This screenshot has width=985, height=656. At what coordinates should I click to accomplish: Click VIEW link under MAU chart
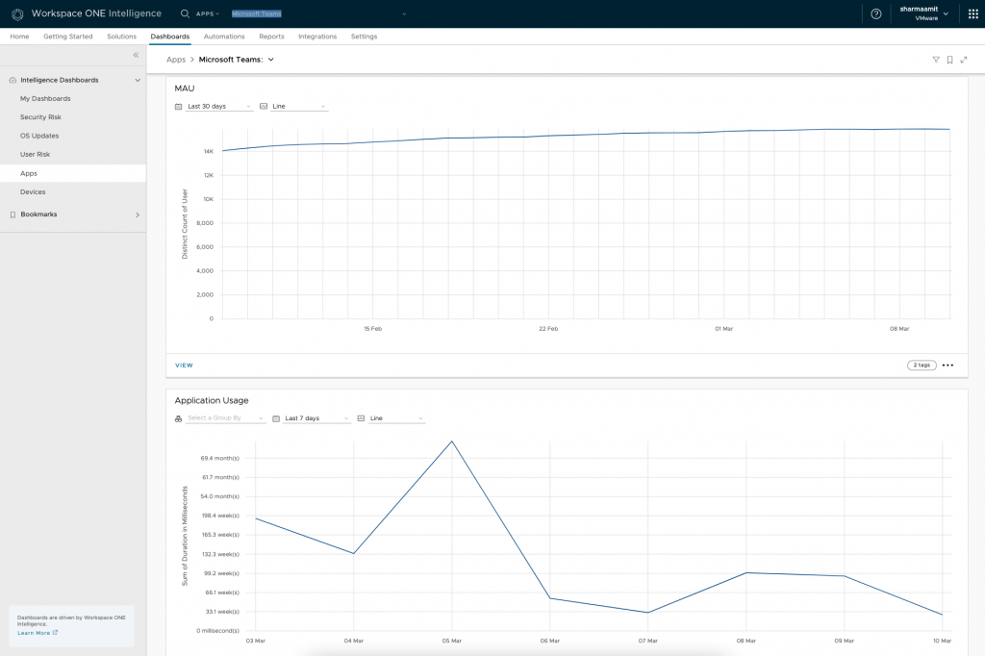click(184, 366)
